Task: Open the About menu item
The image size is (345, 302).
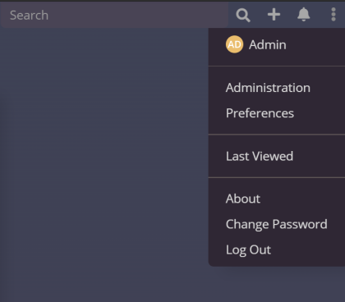Action: pos(243,199)
